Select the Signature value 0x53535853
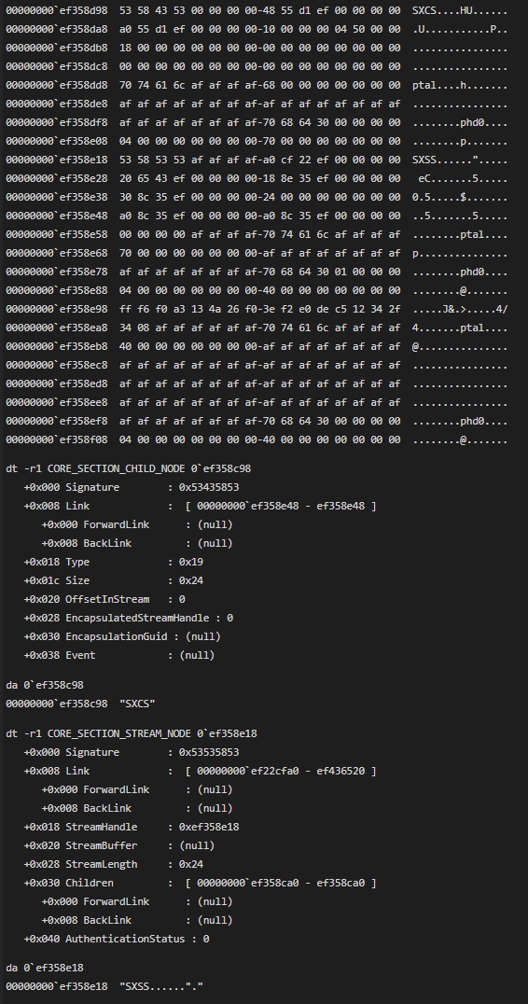The width and height of the screenshot is (528, 1004). point(209,752)
